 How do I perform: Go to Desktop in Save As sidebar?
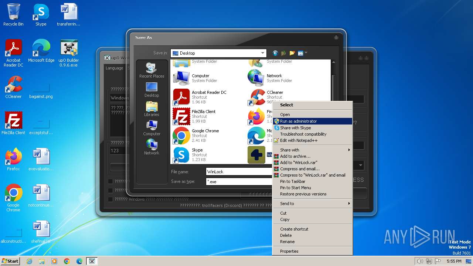(152, 90)
